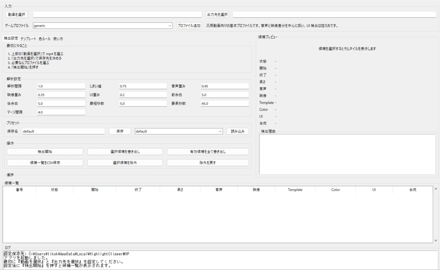440x270 pixels.
Task: Start detection with 検出開始 button
Action: (x=45, y=152)
